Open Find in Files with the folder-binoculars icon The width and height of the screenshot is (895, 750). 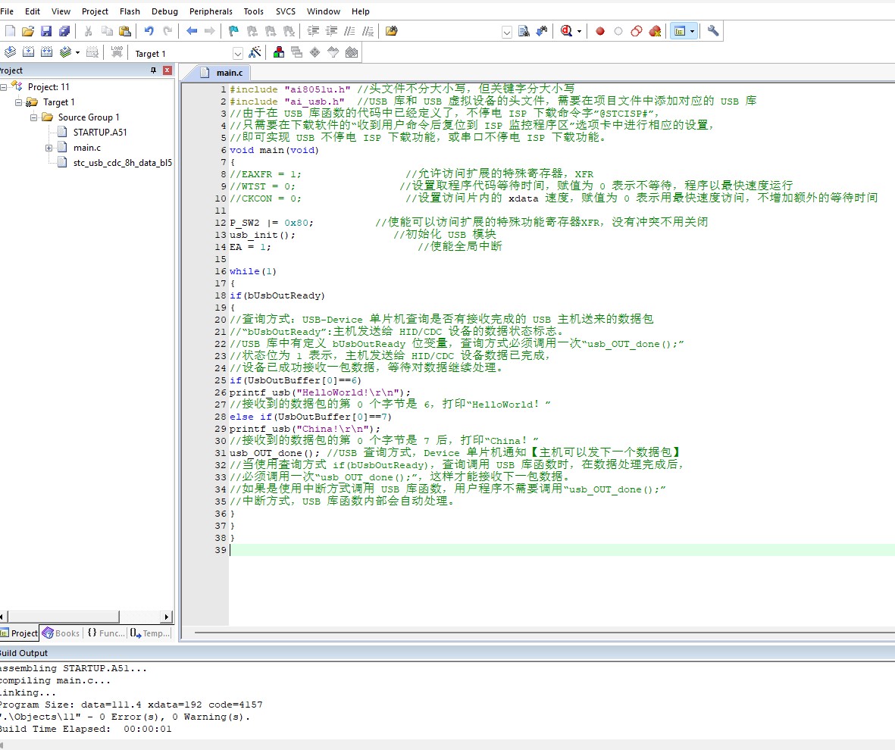click(392, 31)
